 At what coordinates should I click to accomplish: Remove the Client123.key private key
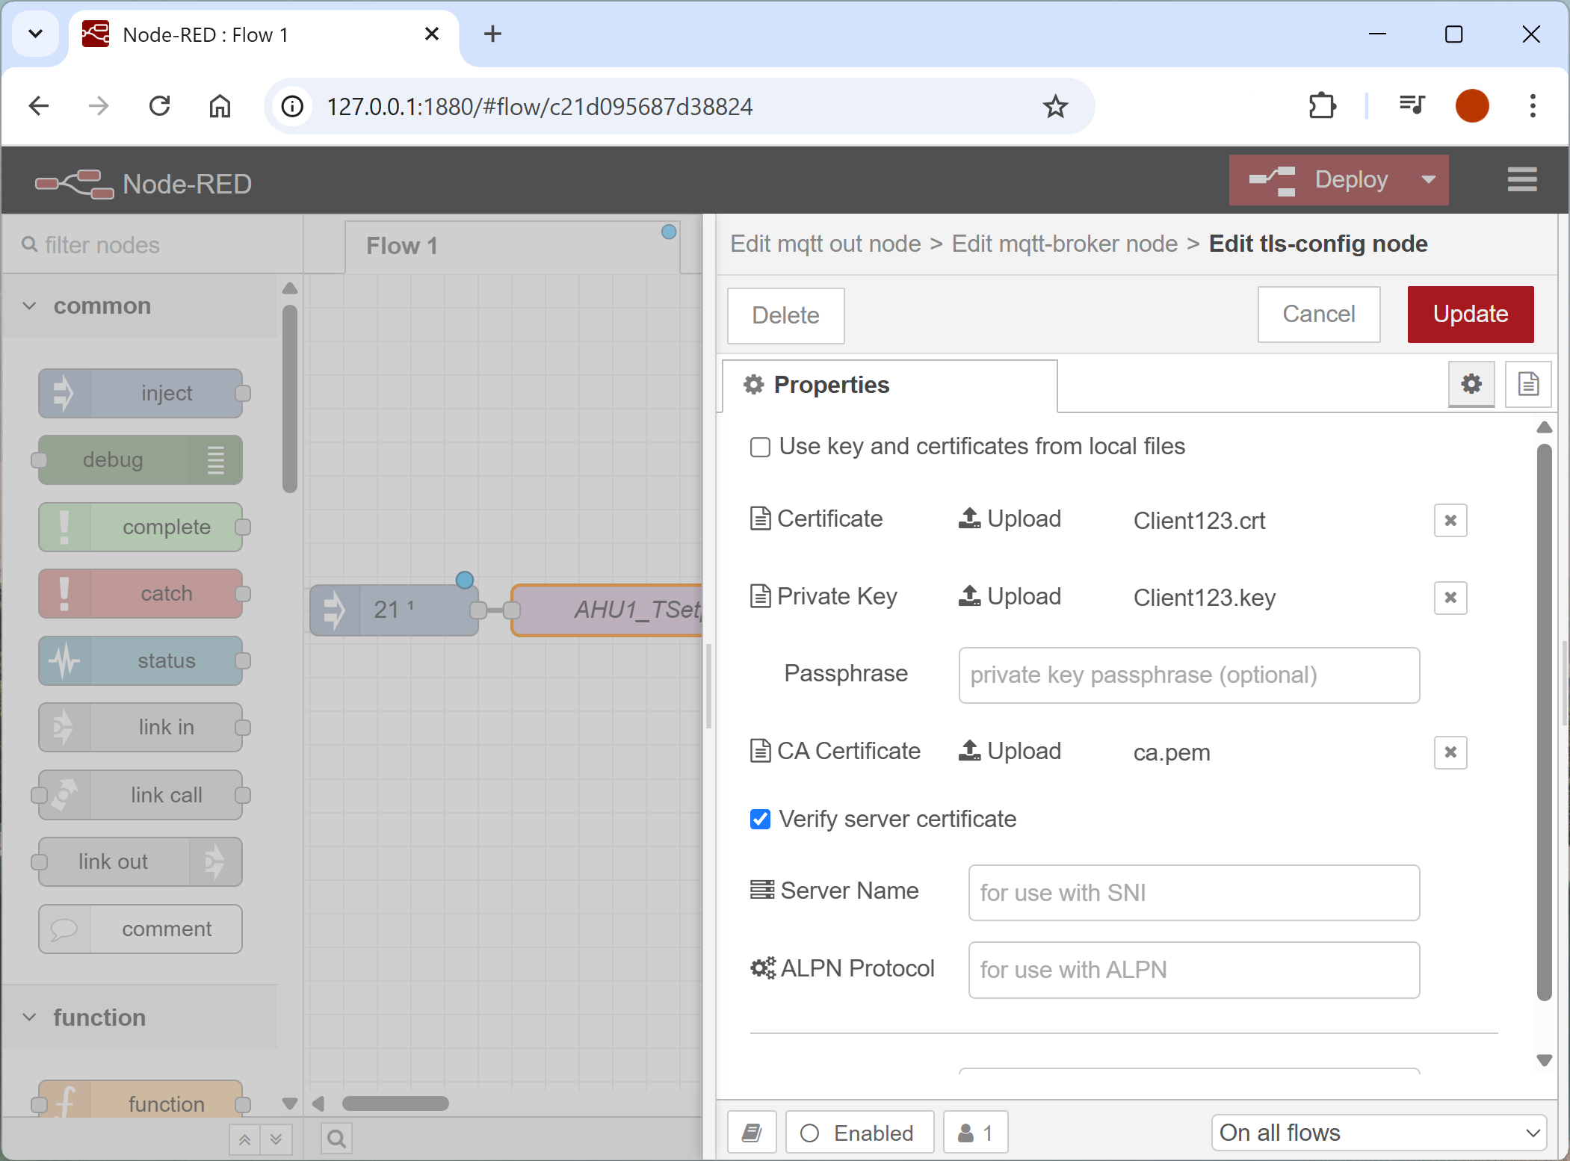coord(1450,598)
